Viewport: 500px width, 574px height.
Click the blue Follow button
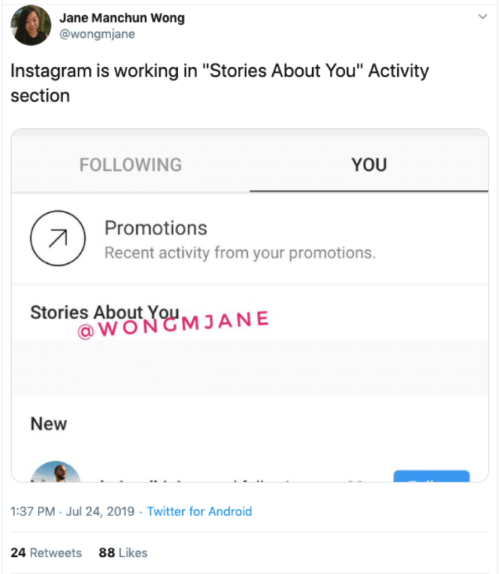tap(431, 472)
